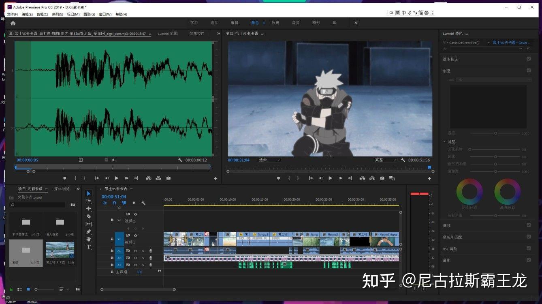Solo audio track A2

(143, 258)
